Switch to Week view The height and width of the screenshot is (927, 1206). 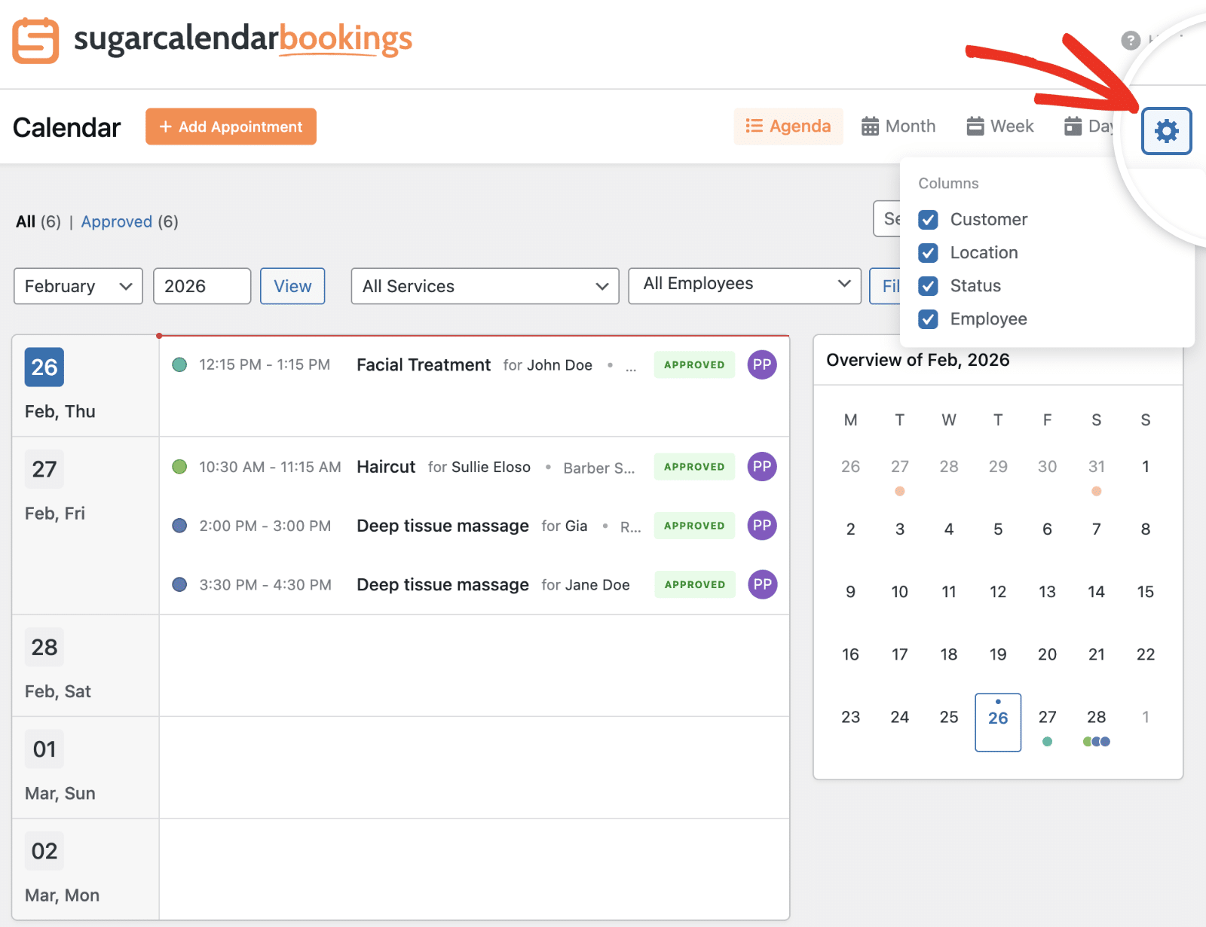point(999,126)
